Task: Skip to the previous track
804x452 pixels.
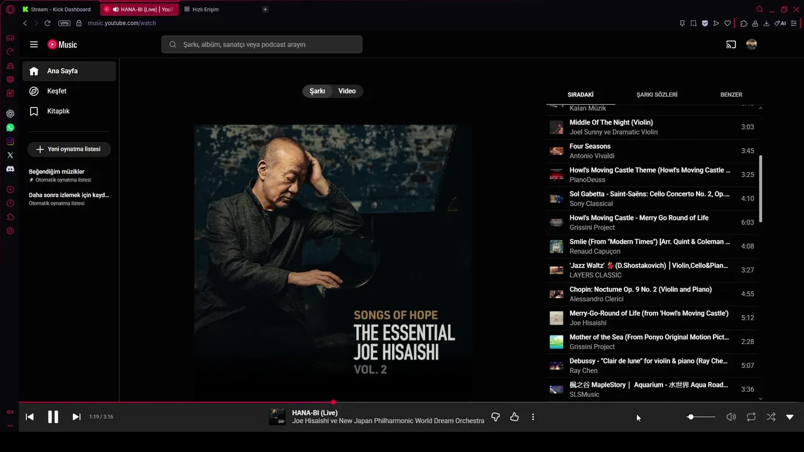Action: pos(30,417)
